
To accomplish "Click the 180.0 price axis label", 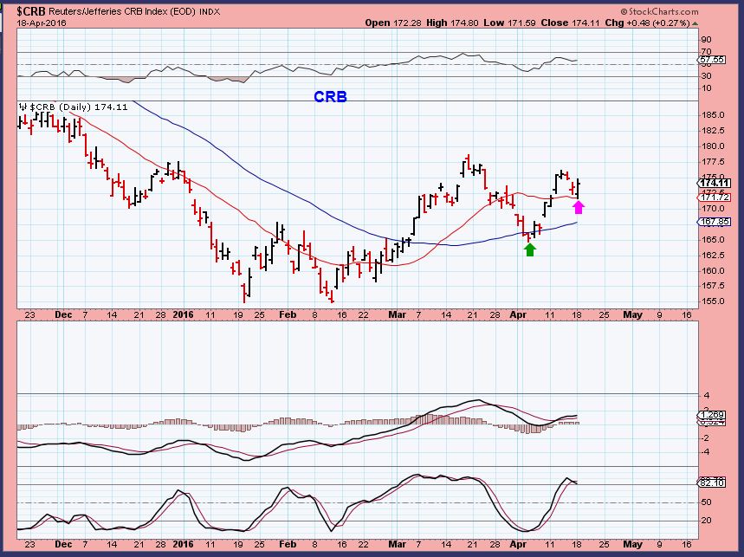I will 712,146.
